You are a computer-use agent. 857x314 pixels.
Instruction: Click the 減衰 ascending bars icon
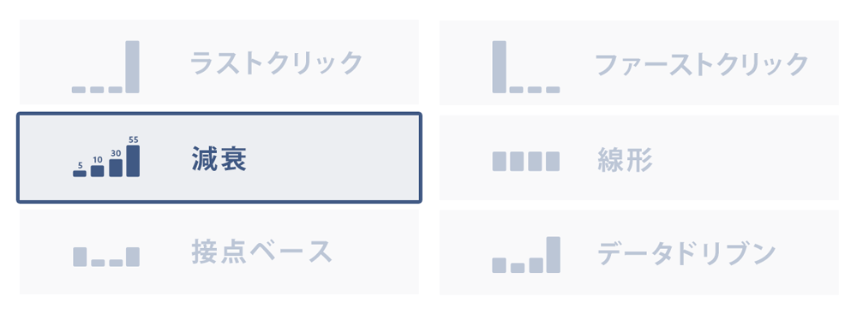pos(106,157)
